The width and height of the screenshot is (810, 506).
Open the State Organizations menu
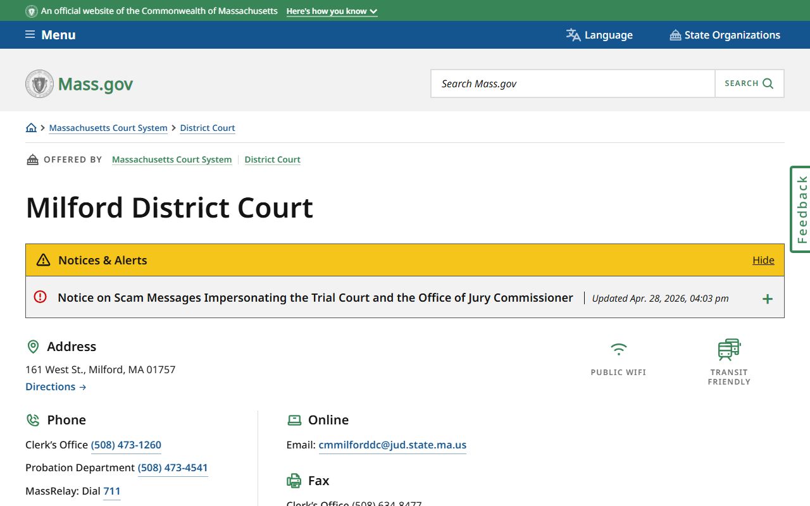725,35
